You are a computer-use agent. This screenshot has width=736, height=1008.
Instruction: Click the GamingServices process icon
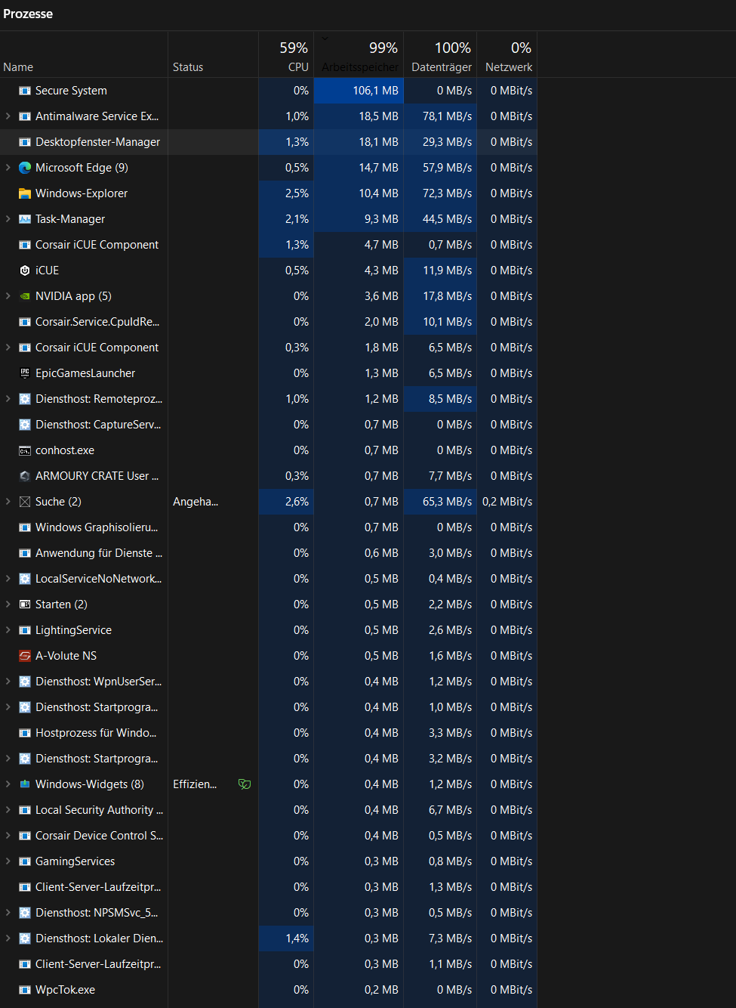pyautogui.click(x=25, y=861)
